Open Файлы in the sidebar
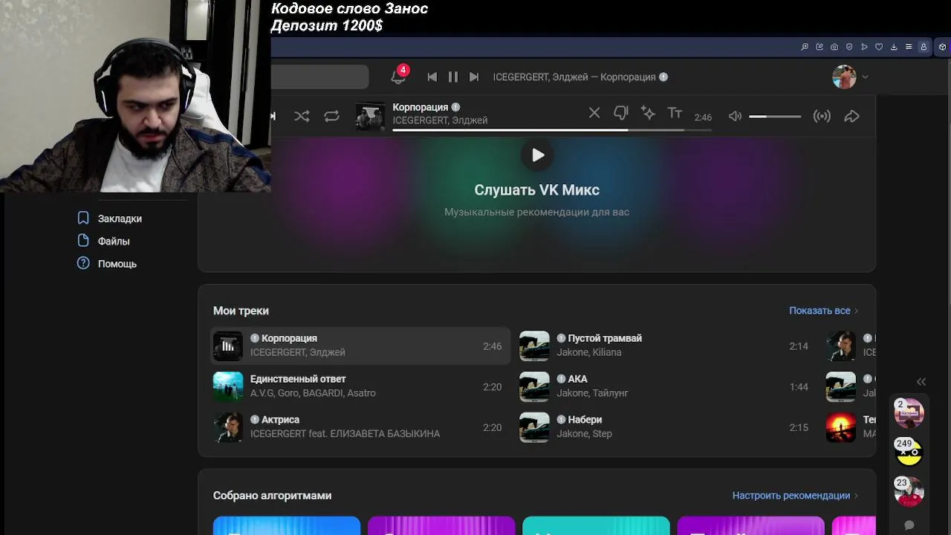Viewport: 951px width, 535px height. pos(114,241)
